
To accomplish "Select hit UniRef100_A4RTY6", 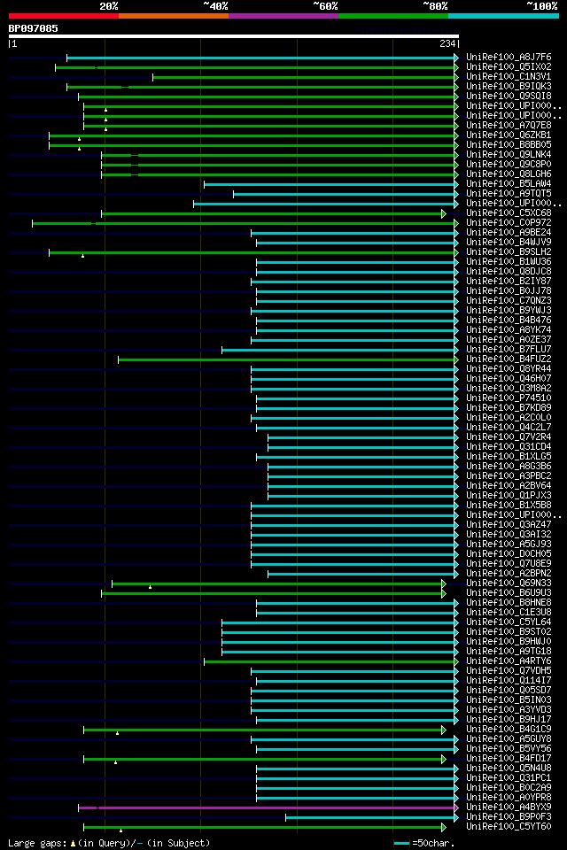I will [x=509, y=661].
